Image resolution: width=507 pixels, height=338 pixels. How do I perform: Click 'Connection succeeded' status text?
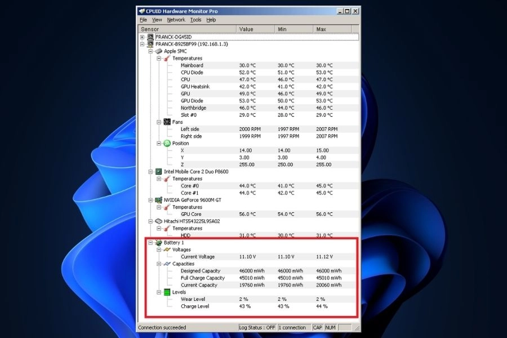pos(162,328)
